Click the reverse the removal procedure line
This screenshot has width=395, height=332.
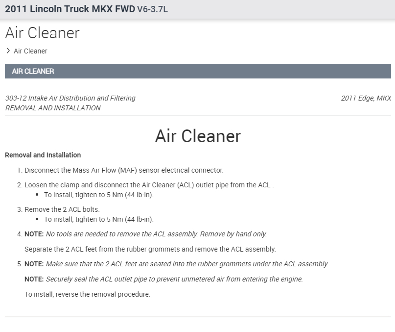(88, 294)
